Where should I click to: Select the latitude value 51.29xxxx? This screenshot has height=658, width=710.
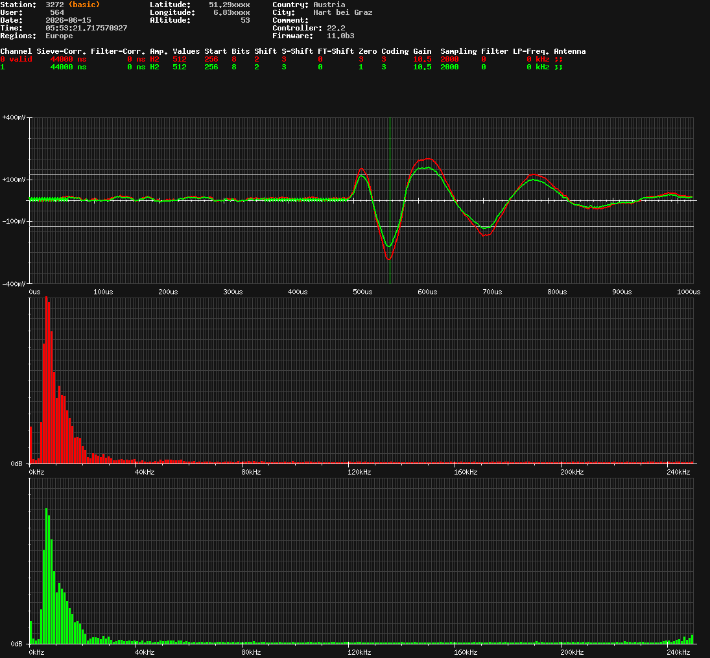tap(229, 5)
